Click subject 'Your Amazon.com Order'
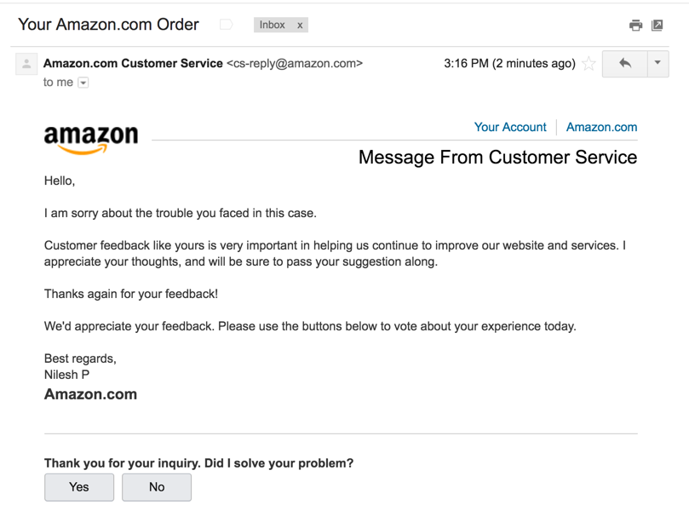Image resolution: width=689 pixels, height=522 pixels. tap(109, 25)
